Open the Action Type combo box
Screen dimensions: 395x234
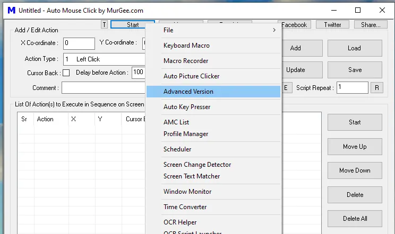[x=104, y=59]
